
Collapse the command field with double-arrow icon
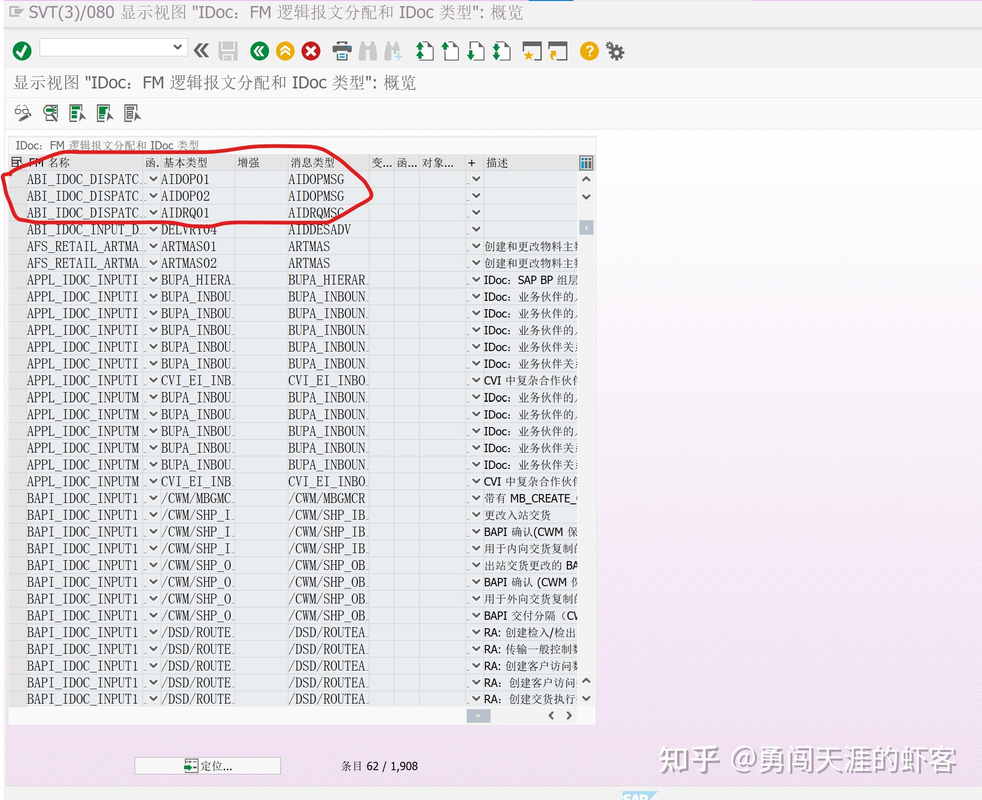pos(201,50)
